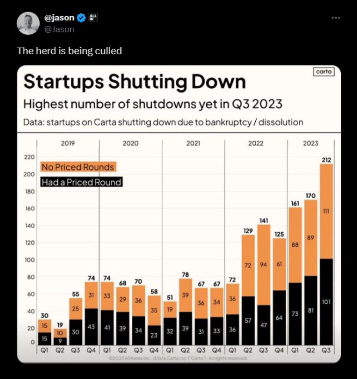Click the @jason profile avatar photo
The height and width of the screenshot is (379, 357).
[28, 23]
